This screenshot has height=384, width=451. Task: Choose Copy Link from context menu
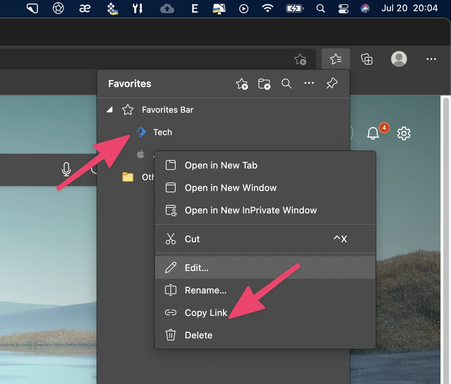(x=265, y=313)
